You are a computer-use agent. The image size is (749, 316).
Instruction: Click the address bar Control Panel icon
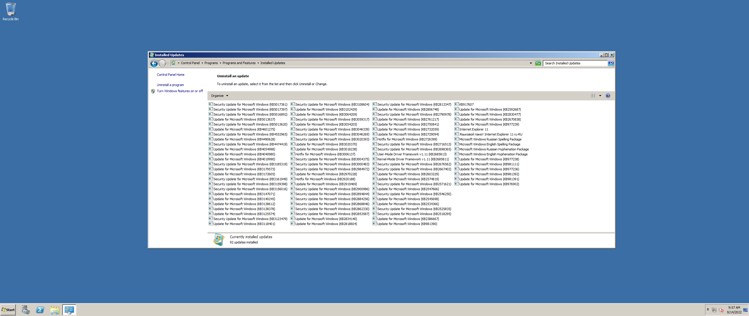(x=173, y=63)
